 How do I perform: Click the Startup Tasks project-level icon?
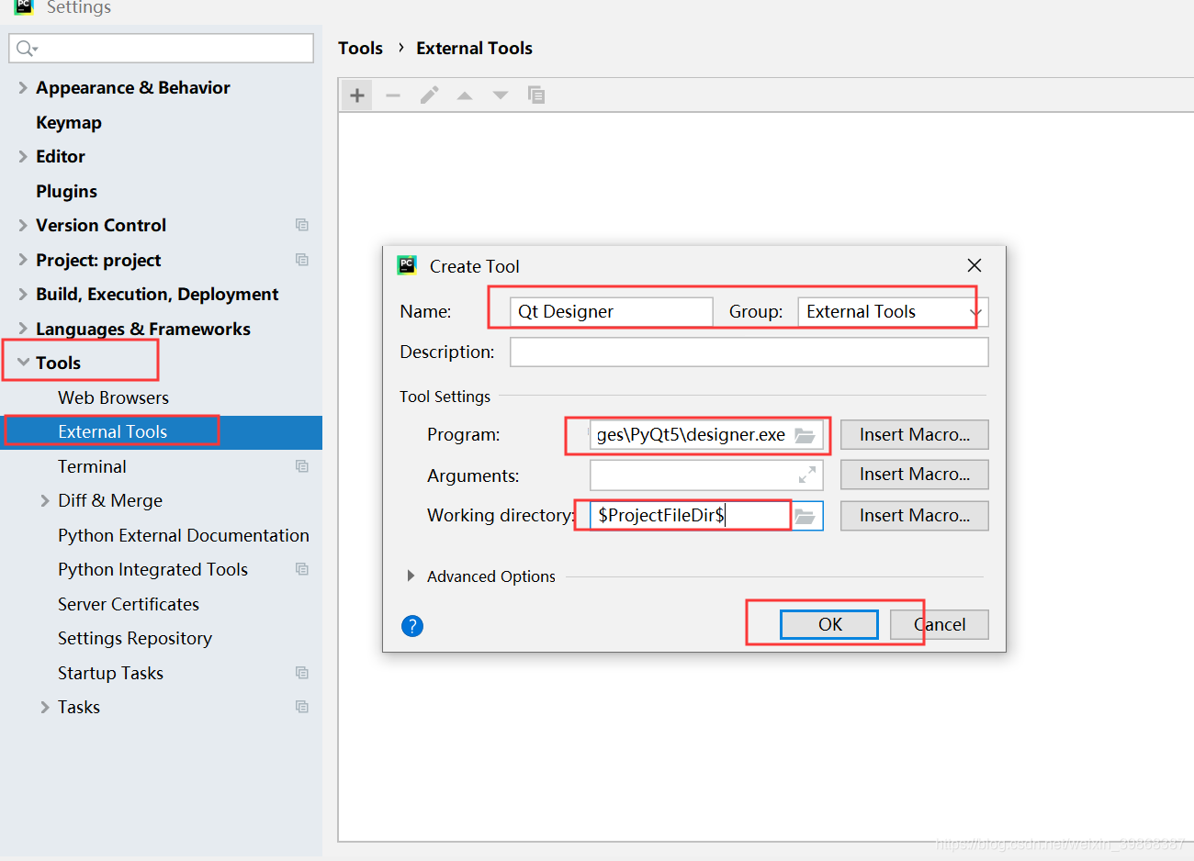pyautogui.click(x=302, y=673)
